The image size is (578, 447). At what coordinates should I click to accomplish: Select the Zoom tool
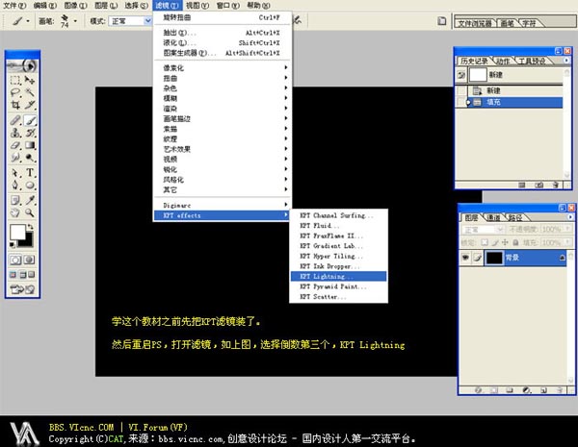click(30, 212)
